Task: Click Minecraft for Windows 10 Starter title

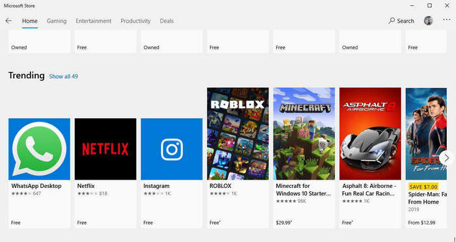Action: 304,189
